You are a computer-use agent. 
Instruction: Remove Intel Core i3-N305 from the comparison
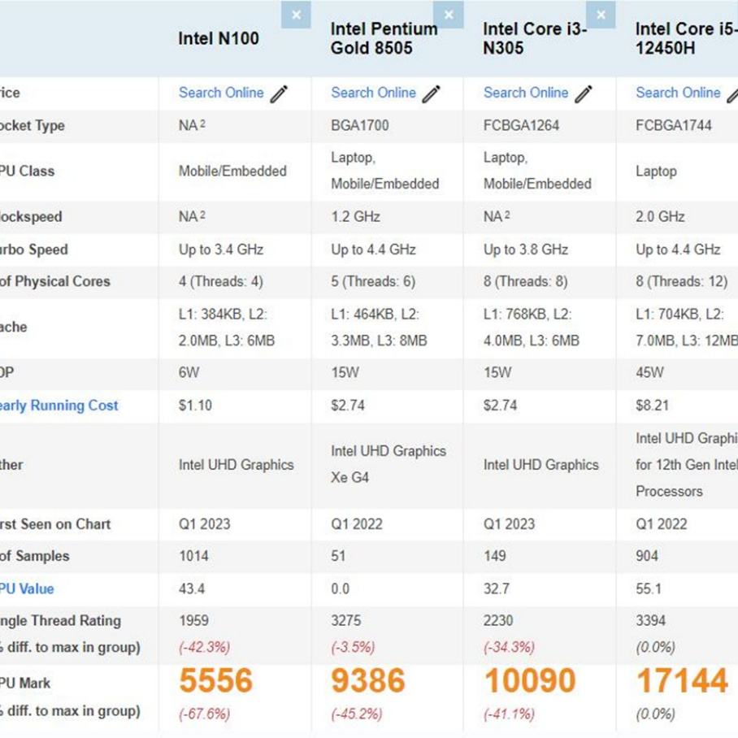click(601, 15)
